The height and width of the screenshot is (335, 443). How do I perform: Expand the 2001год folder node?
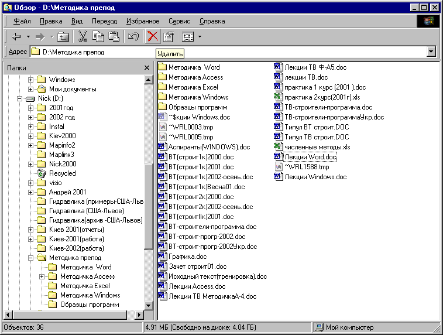pyautogui.click(x=30, y=108)
